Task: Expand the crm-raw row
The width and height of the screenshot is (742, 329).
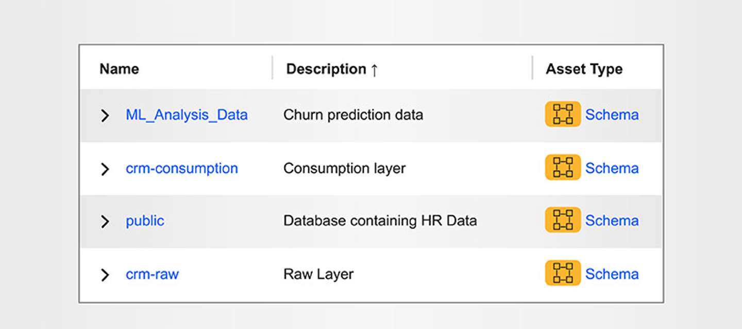Action: [x=105, y=275]
